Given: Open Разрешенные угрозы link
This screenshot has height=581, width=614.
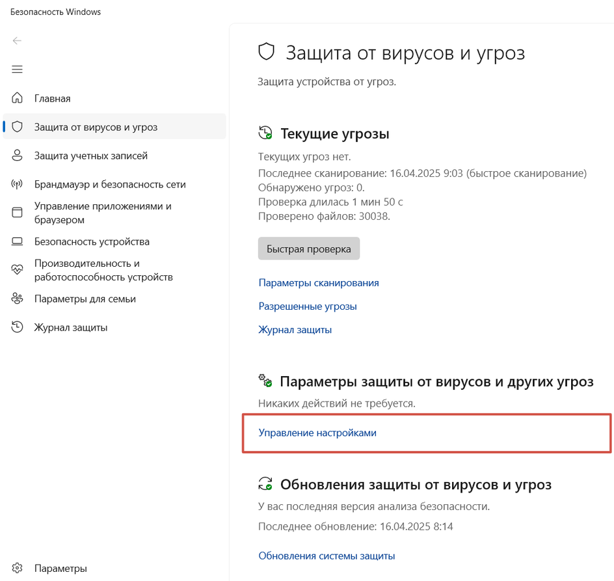Looking at the screenshot, I should point(308,306).
